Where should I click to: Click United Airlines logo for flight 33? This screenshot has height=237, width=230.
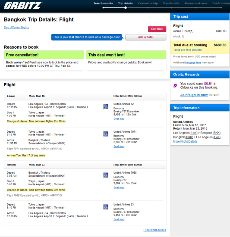(x=106, y=207)
